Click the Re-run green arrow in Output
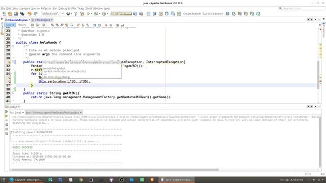The height and width of the screenshot is (183, 326). pyautogui.click(x=7, y=112)
